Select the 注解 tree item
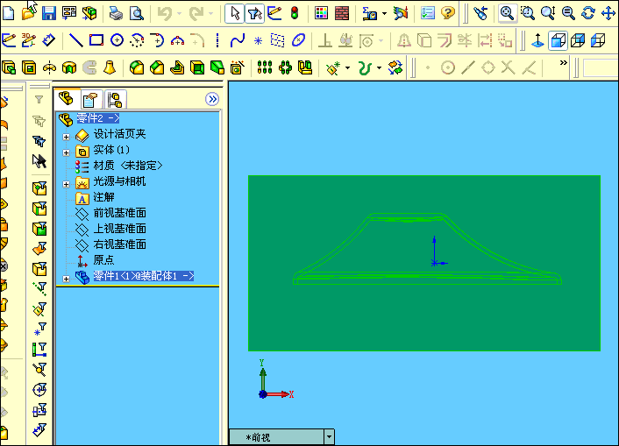 click(x=103, y=197)
